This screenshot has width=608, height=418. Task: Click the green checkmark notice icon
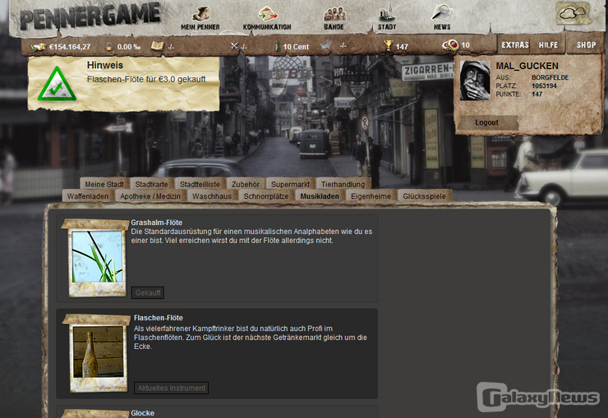coord(56,84)
